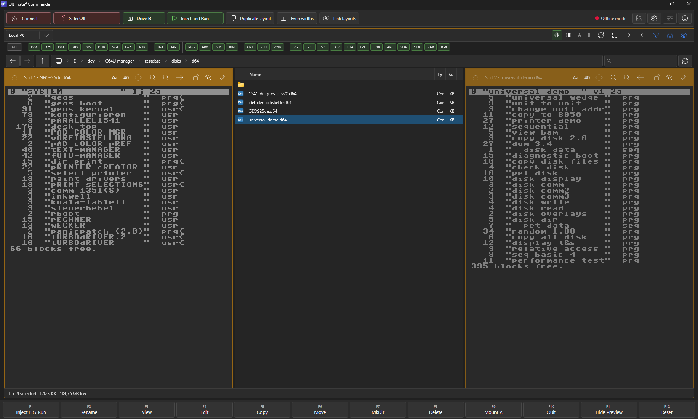Toggle the blue eye preview visibility
The image size is (698, 419).
click(684, 35)
